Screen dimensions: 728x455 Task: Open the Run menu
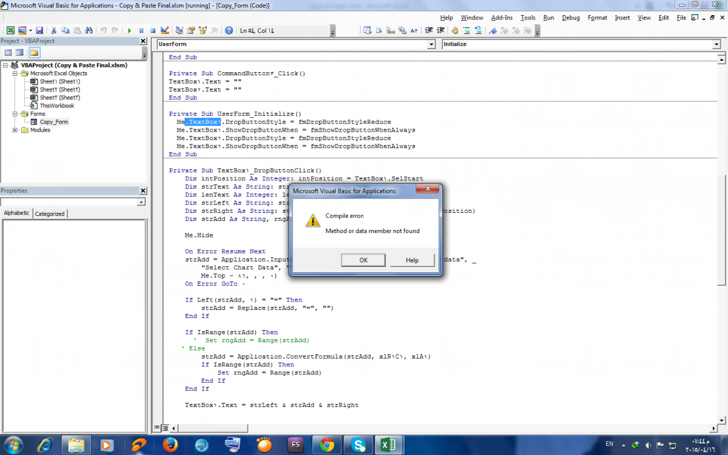(x=548, y=18)
